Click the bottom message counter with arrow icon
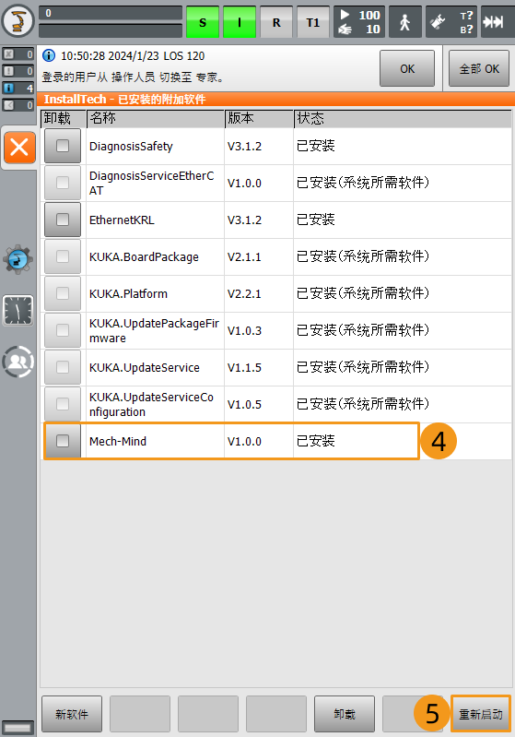Screen dimensions: 515x737 click(18, 105)
